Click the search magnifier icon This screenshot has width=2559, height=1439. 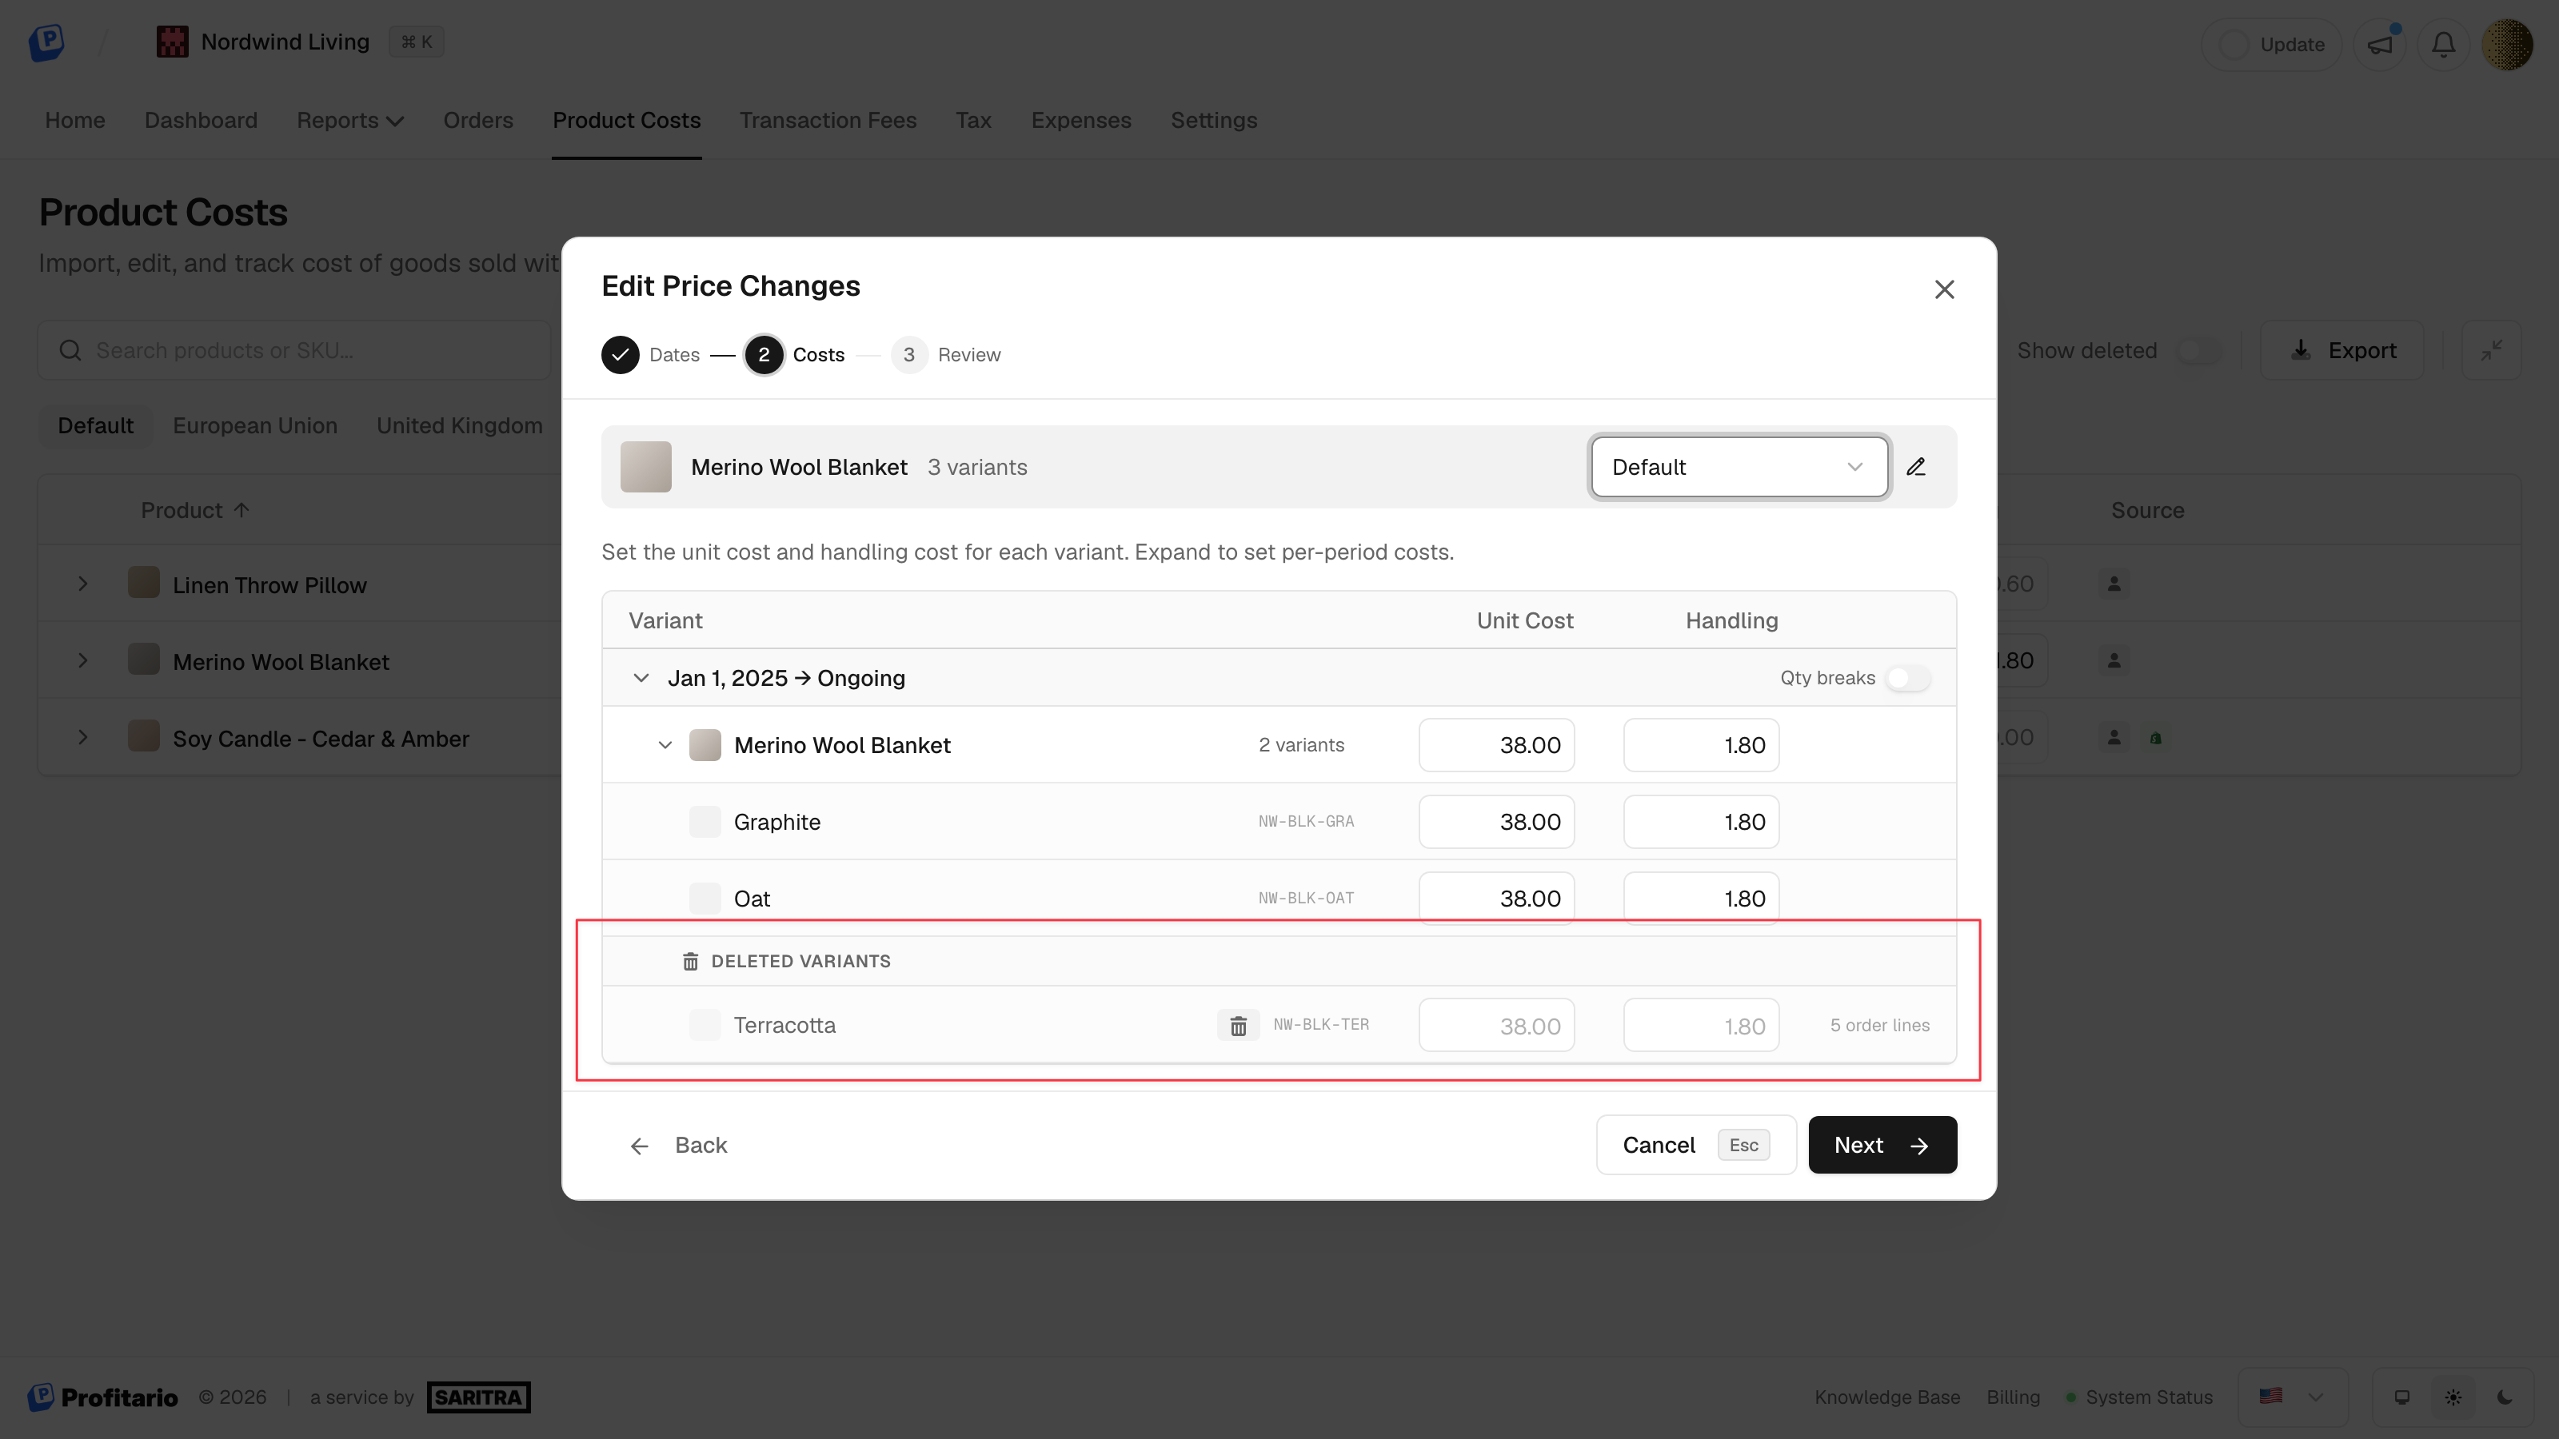(x=70, y=351)
